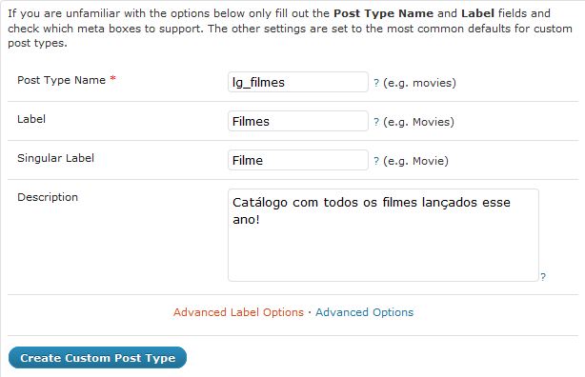Click the (e.g. Movies) capitalized hint text
The image size is (585, 377).
418,122
